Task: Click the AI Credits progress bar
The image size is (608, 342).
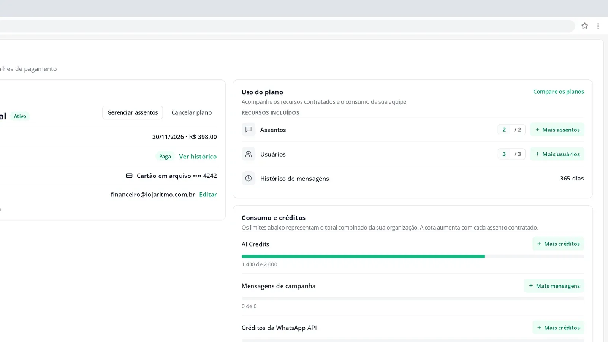Action: 413,256
